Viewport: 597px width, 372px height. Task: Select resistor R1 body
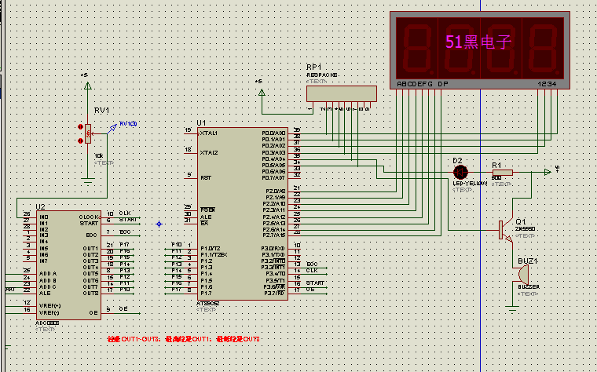point(503,173)
